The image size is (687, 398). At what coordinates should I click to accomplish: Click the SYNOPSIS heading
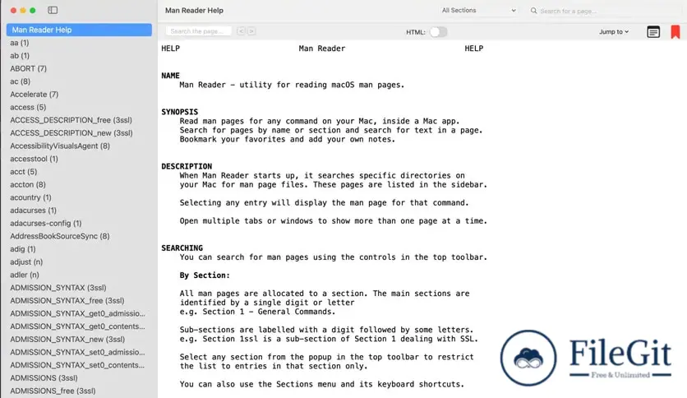click(x=180, y=112)
